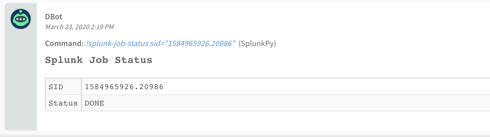Click the (SplunkPy) integration label

coord(257,43)
